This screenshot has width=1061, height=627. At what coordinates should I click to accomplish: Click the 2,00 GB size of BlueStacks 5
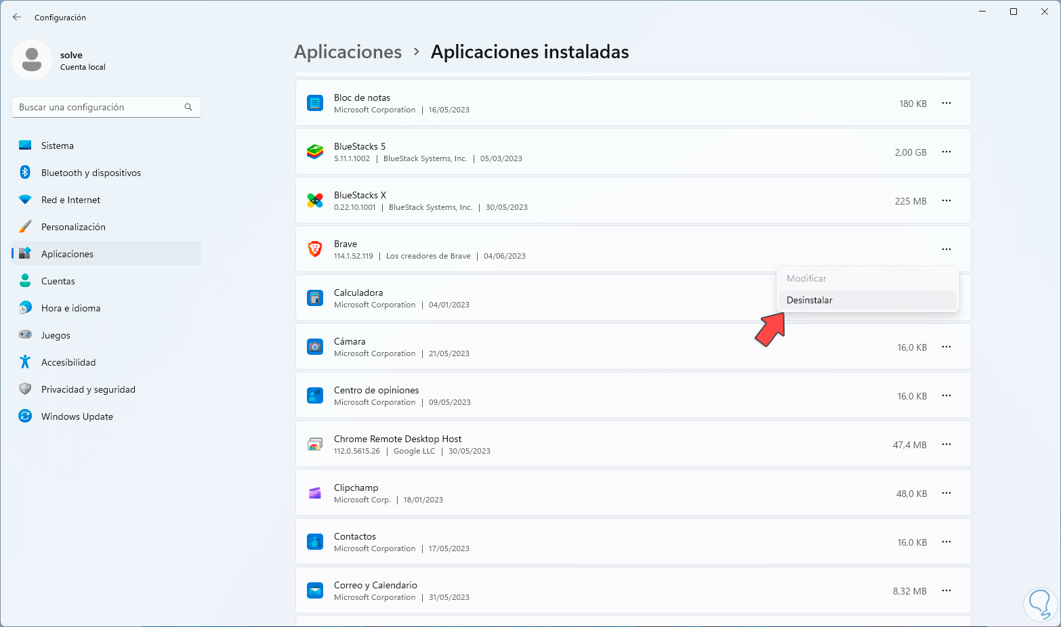(x=911, y=152)
